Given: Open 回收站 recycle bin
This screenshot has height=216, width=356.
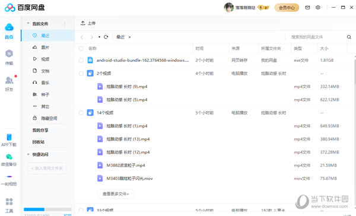Looking at the screenshot, I should tap(39, 142).
